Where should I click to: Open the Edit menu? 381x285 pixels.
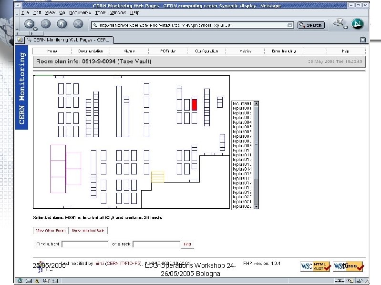point(37,12)
